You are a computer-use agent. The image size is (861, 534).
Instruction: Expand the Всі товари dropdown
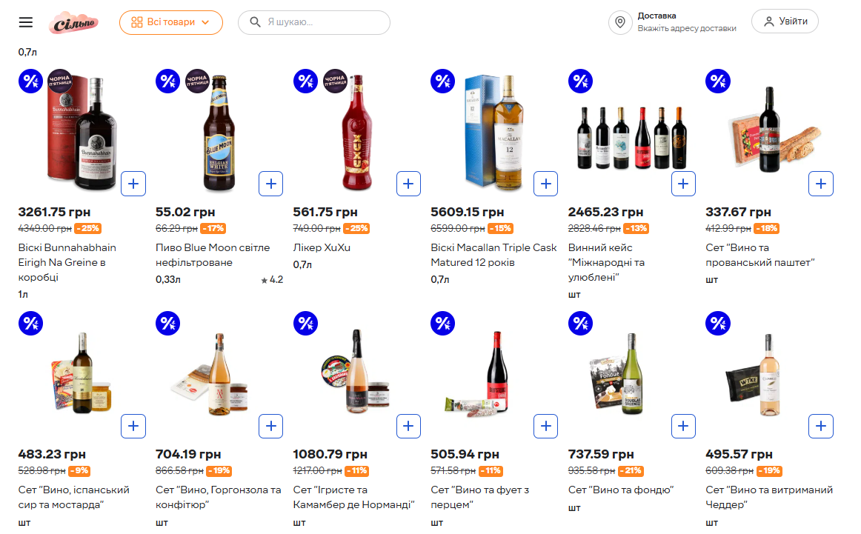coord(171,22)
